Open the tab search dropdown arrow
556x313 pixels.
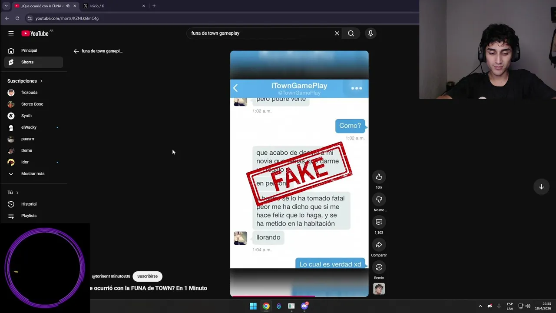[6, 6]
